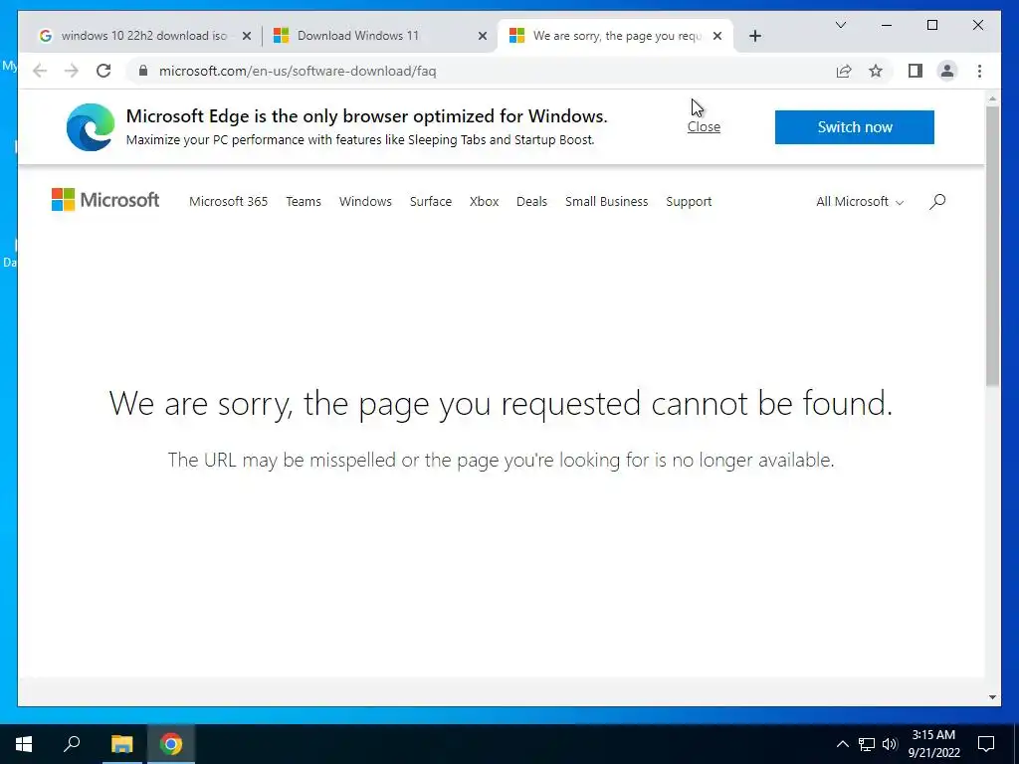The image size is (1019, 764).
Task: Open the tab search chevron
Action: pyautogui.click(x=840, y=25)
